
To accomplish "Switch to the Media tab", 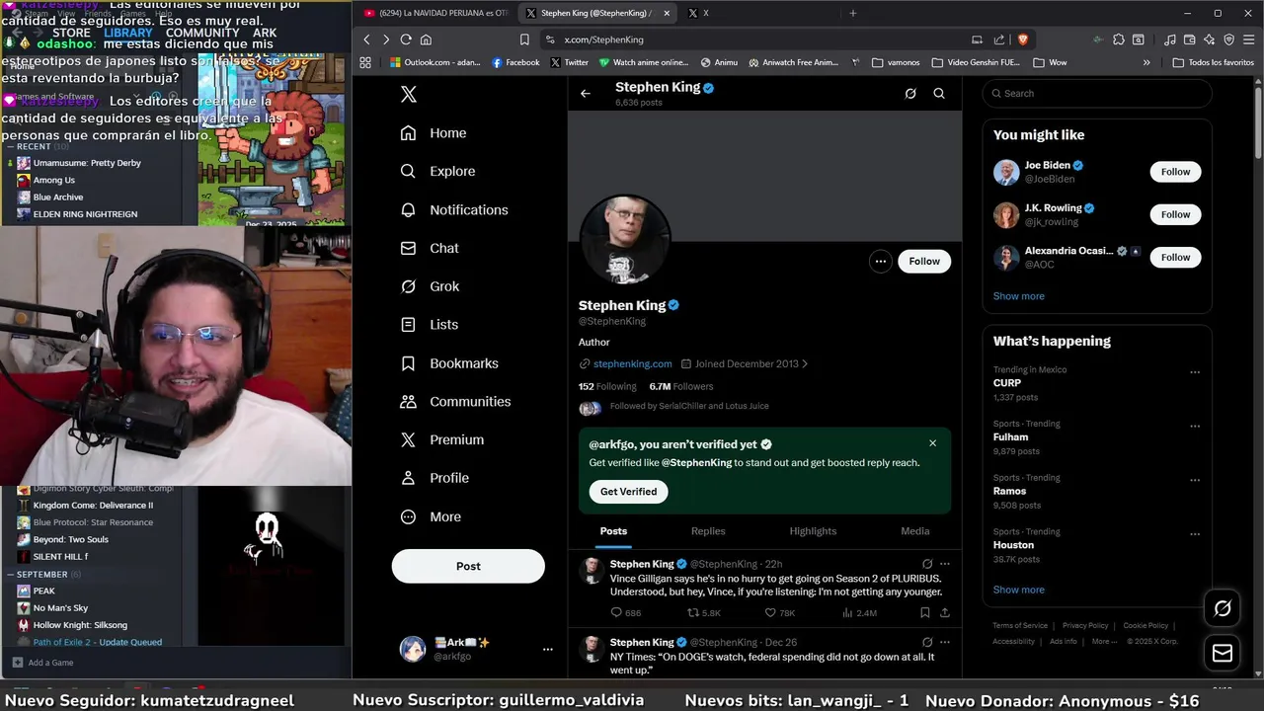I will 915,531.
